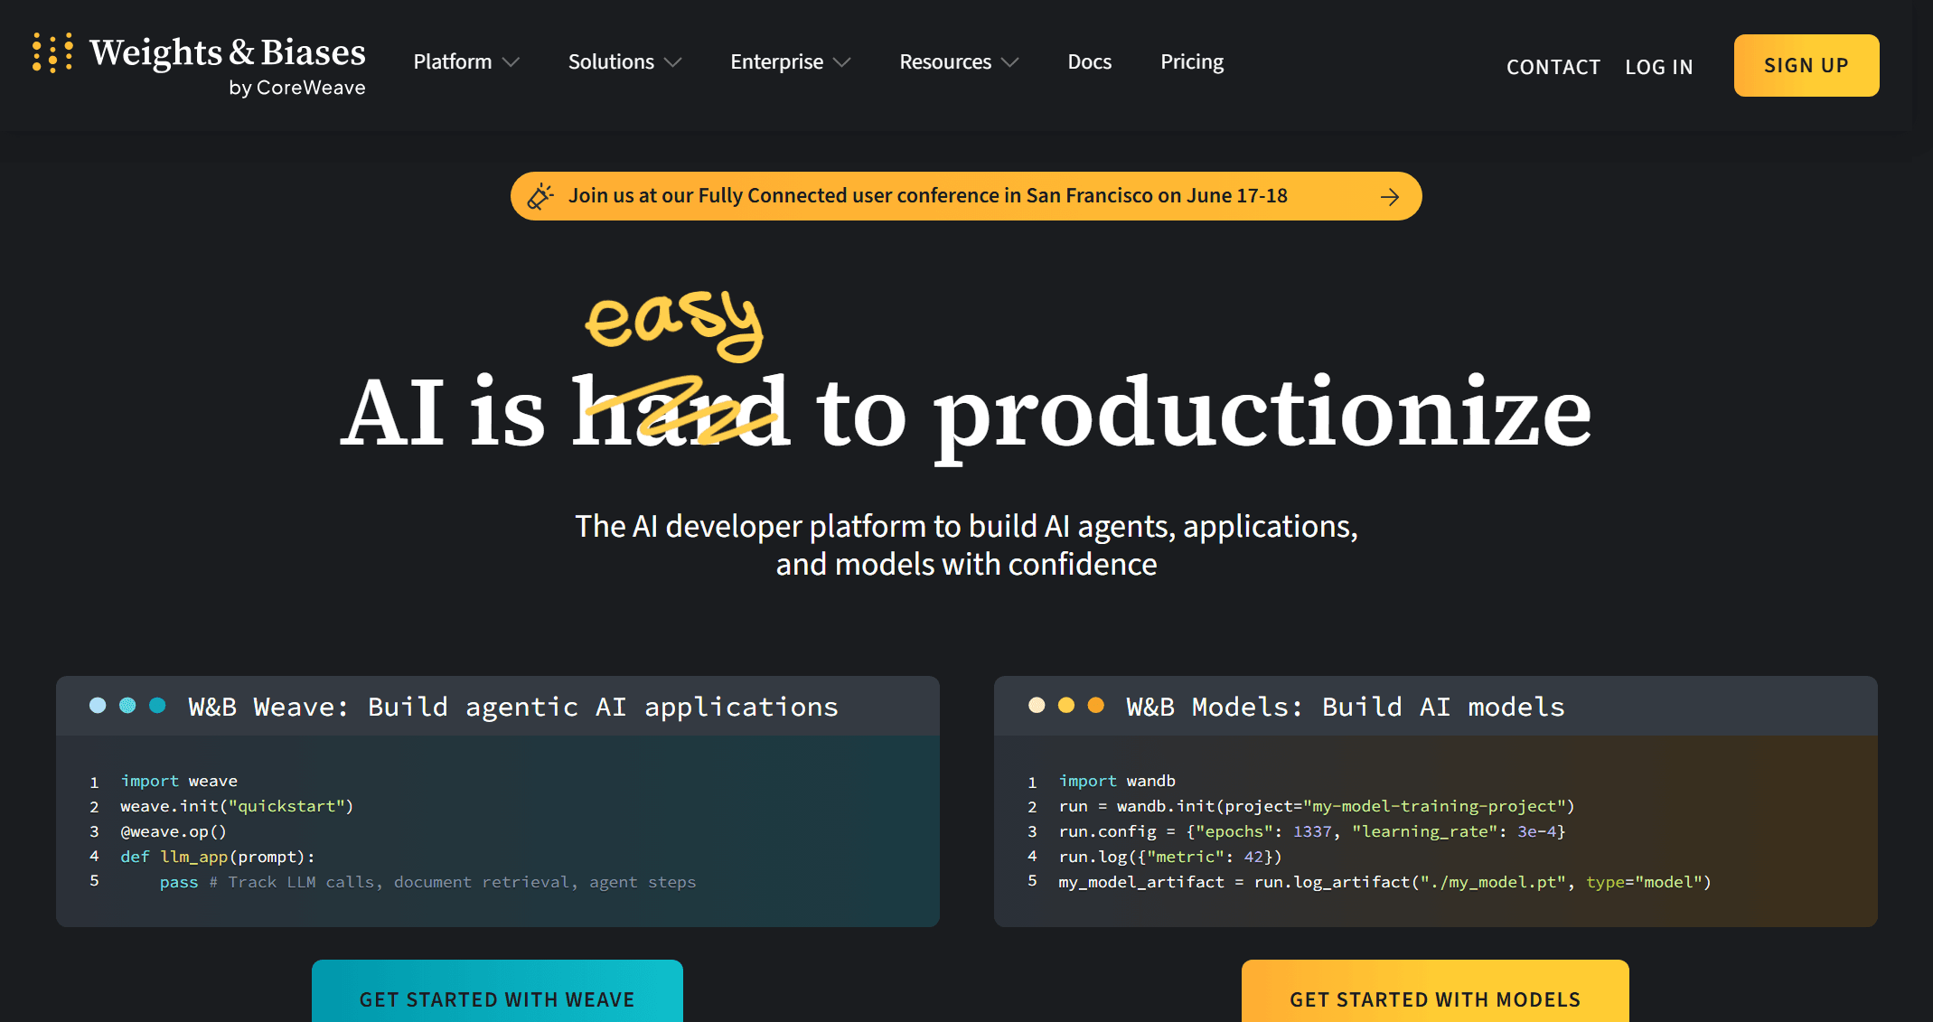Click the teal dot in Weave panel header

[x=157, y=706]
